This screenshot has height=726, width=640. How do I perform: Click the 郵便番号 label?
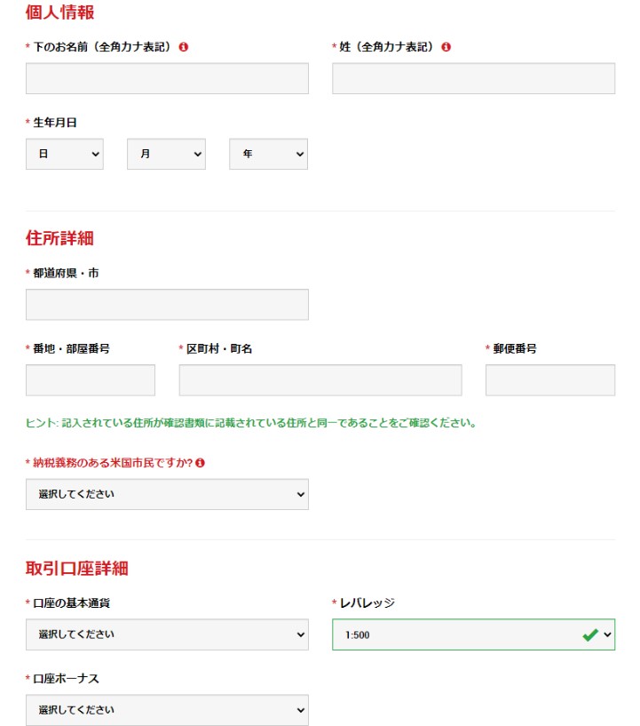[x=515, y=348]
